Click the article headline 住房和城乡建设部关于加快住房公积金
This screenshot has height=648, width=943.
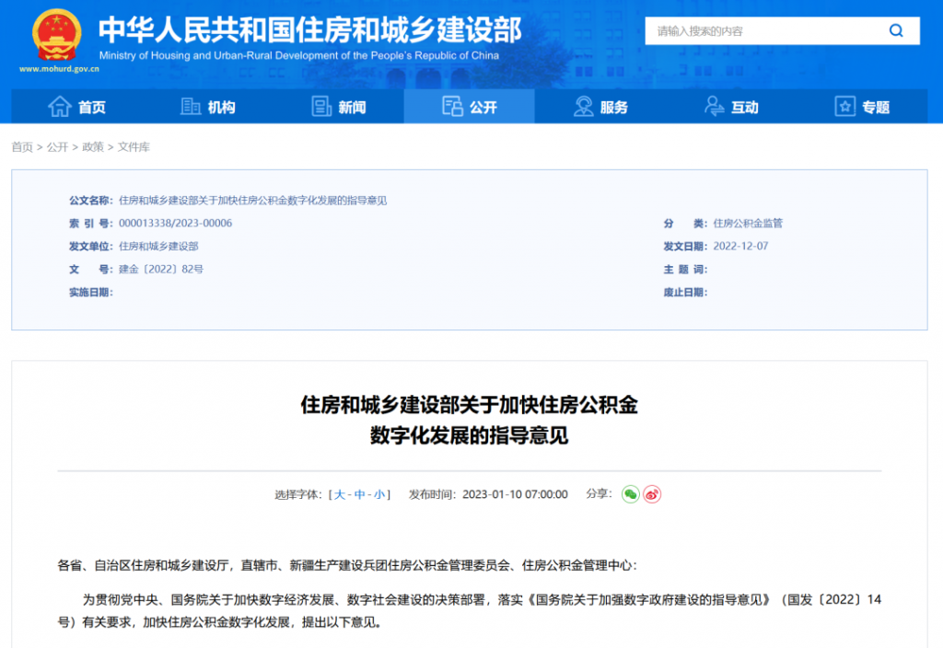[469, 405]
